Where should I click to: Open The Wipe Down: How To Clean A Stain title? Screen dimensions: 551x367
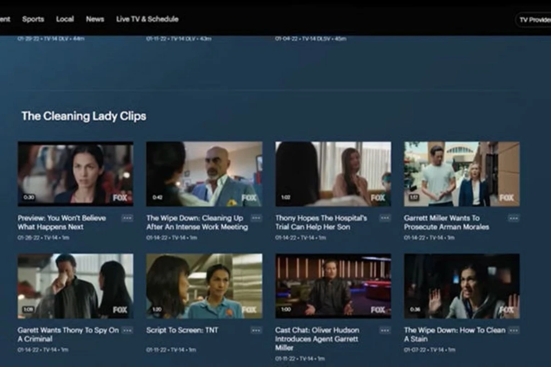[x=455, y=334]
